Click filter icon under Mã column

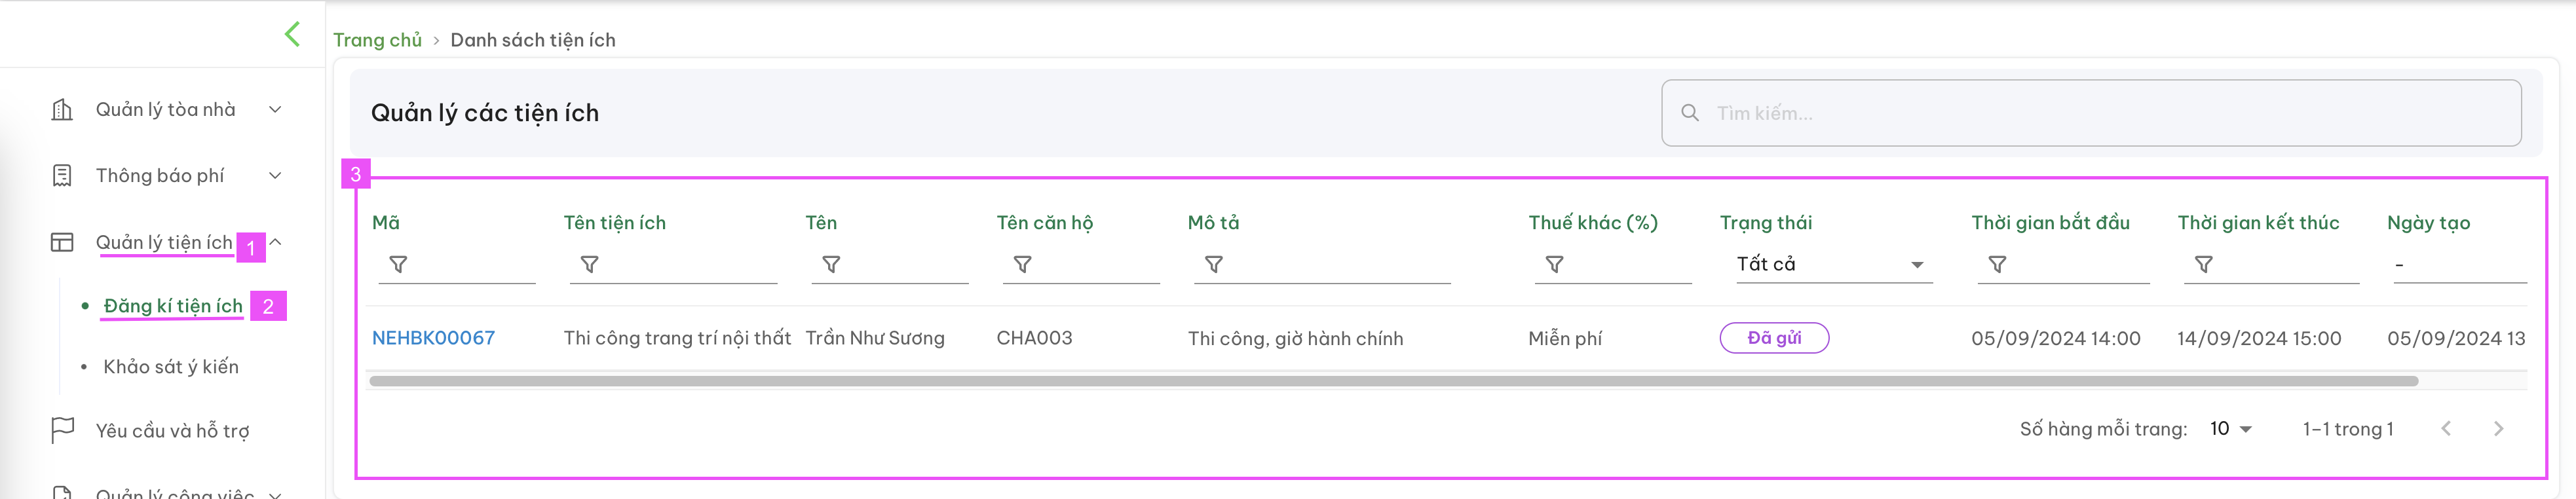pyautogui.click(x=398, y=265)
